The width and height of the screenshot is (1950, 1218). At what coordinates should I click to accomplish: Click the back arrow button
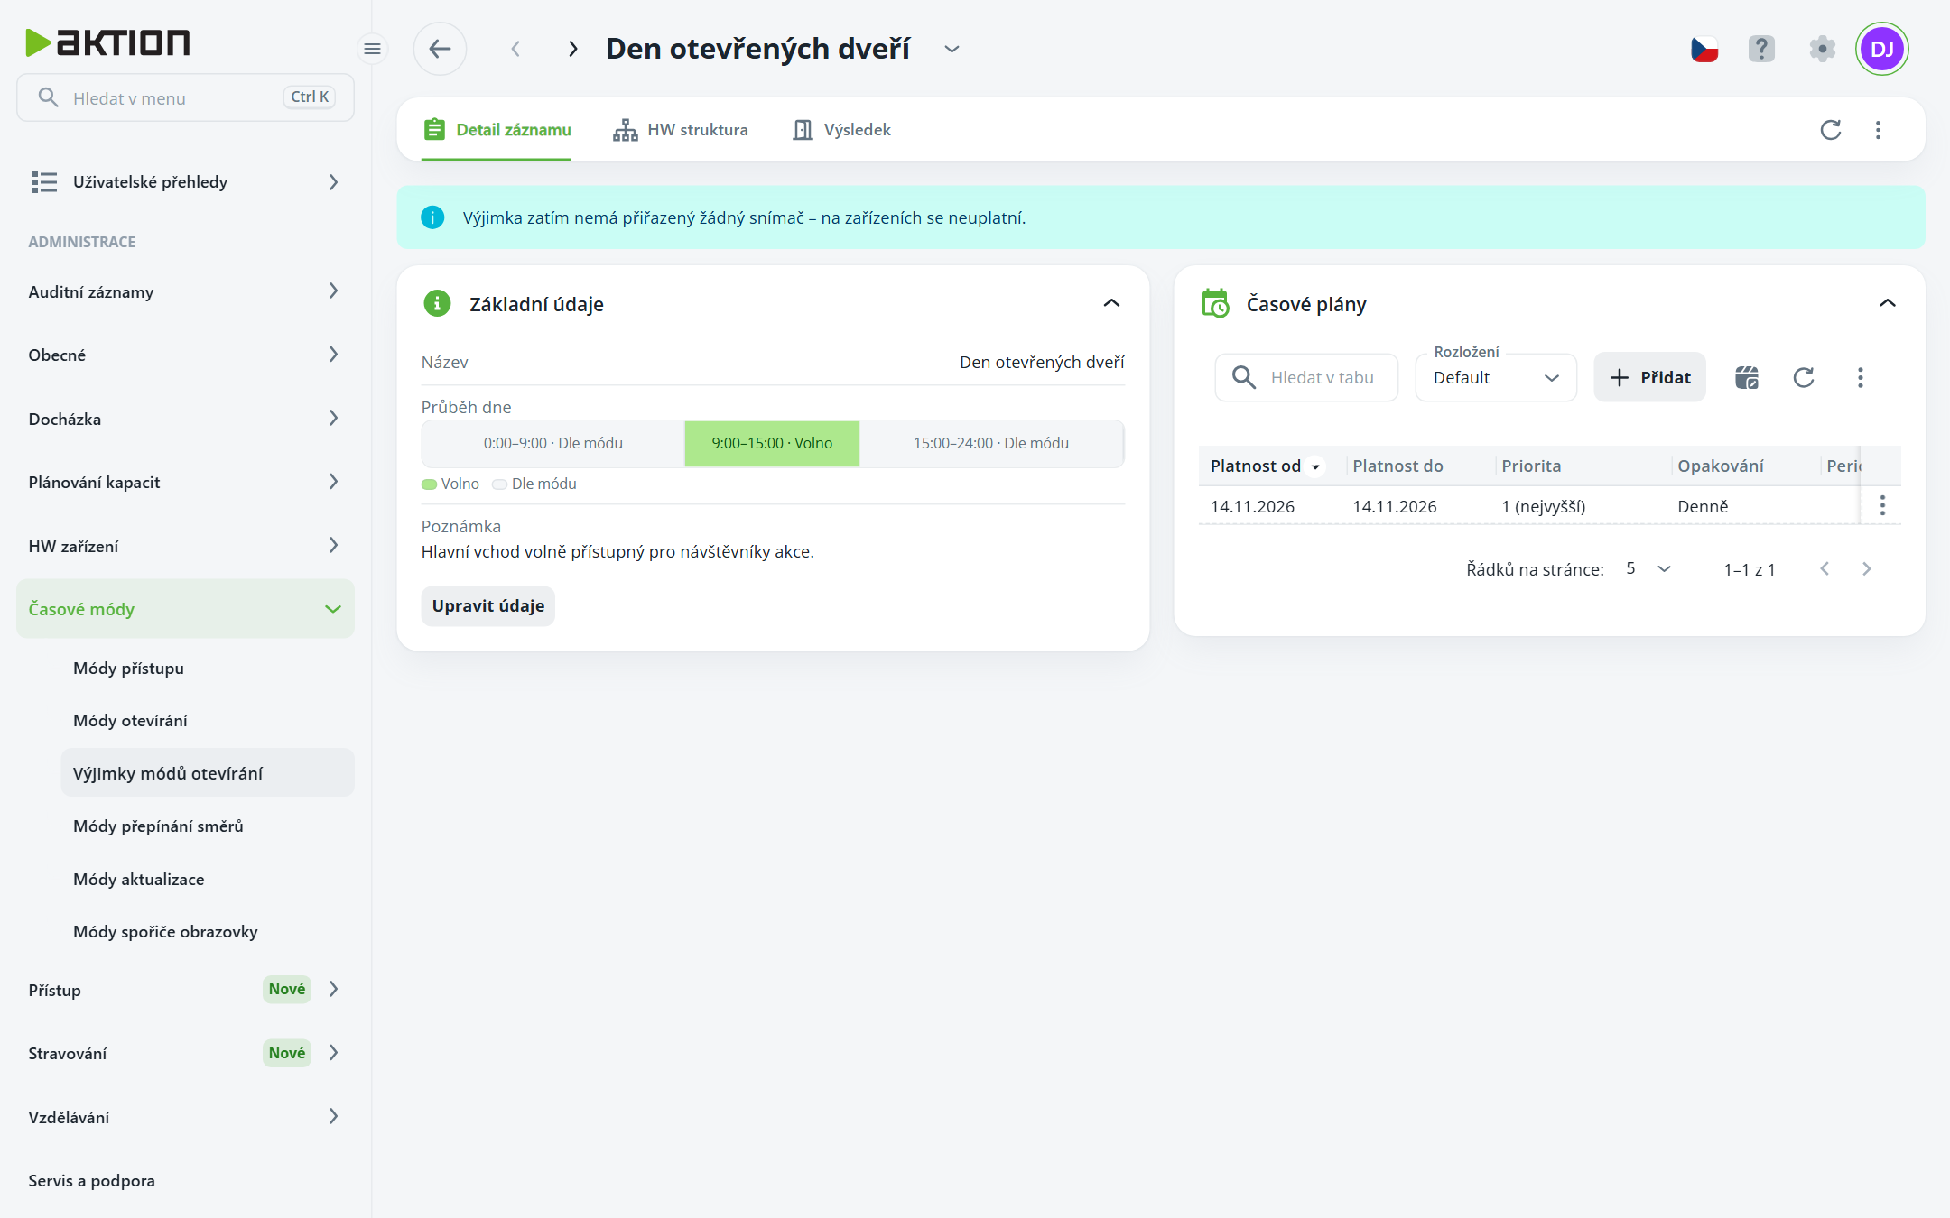coord(440,49)
